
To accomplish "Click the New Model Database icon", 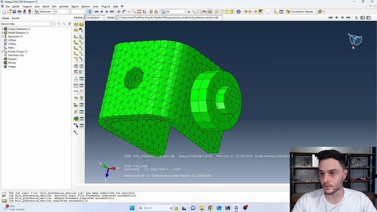I will click(x=4, y=12).
